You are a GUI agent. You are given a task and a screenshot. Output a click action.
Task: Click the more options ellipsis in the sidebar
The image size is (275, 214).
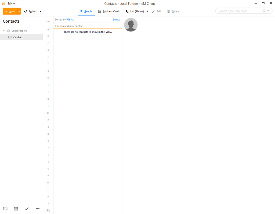tap(37, 209)
